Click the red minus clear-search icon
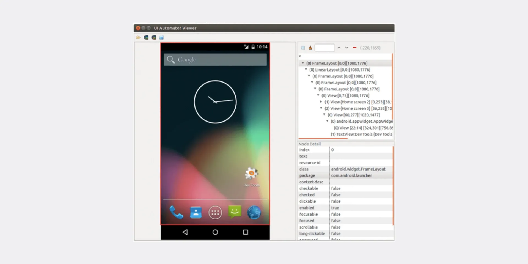Viewport: 528px width, 264px height. point(354,48)
